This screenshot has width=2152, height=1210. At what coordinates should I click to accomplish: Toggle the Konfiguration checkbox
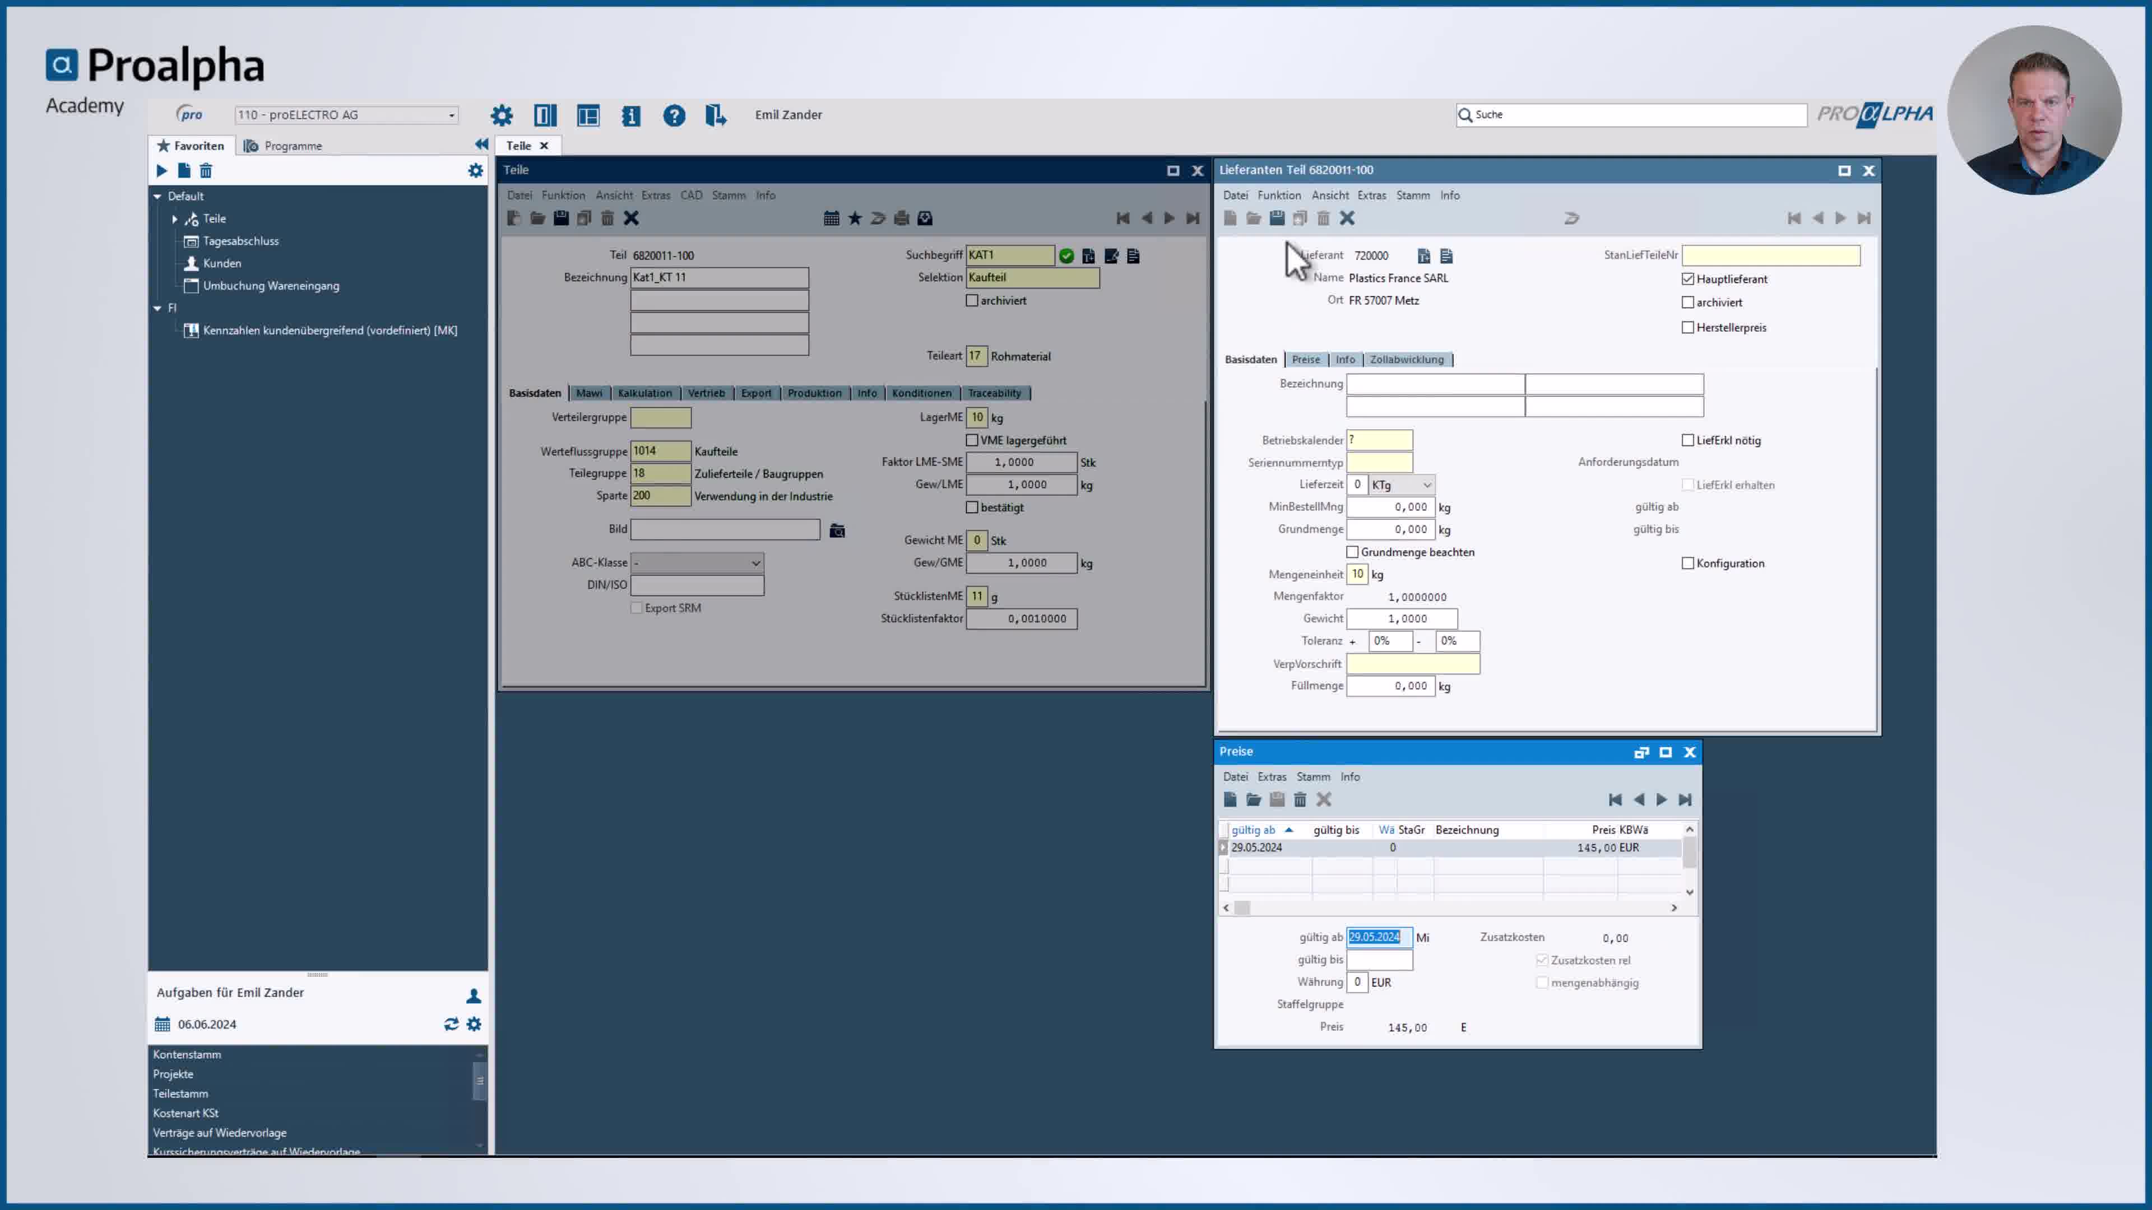(1687, 563)
